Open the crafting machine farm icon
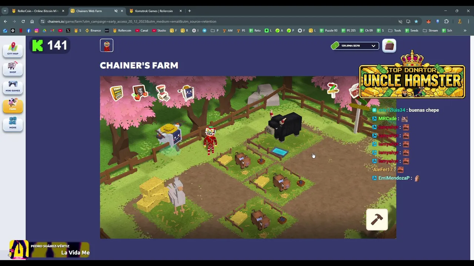474x266 pixels. point(163,93)
